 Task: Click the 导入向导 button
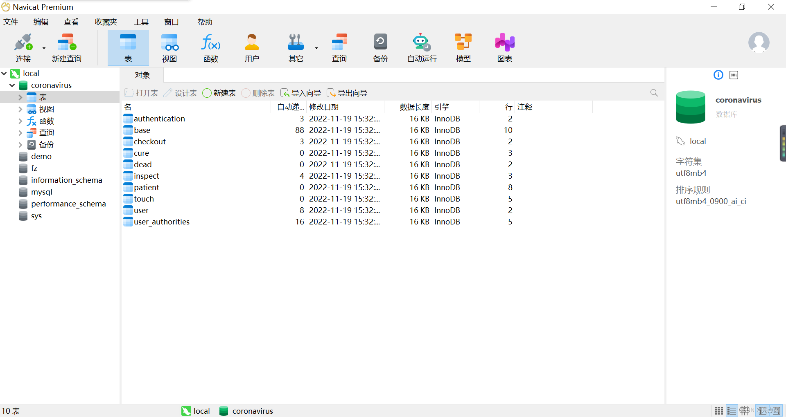(x=301, y=93)
